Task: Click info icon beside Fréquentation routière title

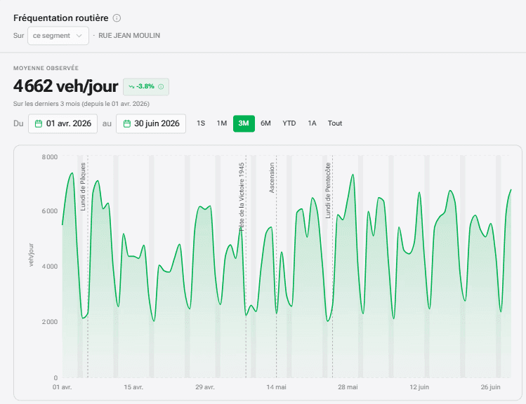Action: coord(117,18)
